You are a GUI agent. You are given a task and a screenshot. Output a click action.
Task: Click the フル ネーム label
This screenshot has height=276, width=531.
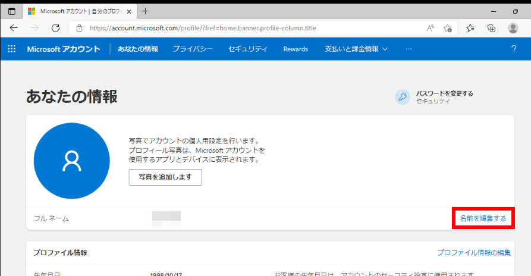click(x=51, y=218)
